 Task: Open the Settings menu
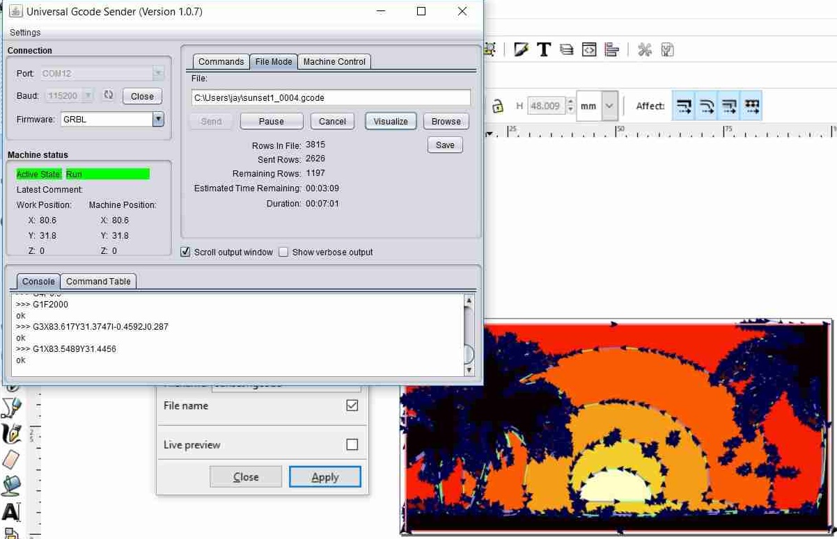tap(25, 33)
